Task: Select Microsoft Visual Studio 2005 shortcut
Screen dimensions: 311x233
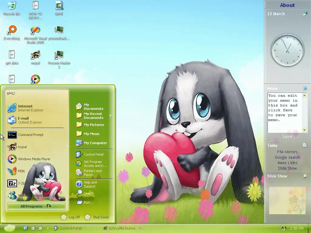Action: coord(35,35)
